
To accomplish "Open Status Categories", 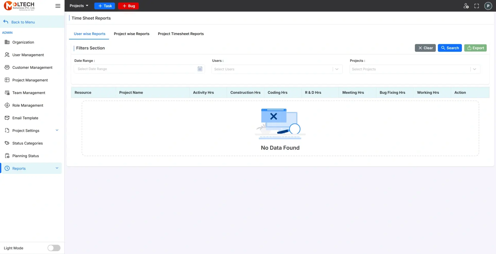I will (27, 143).
